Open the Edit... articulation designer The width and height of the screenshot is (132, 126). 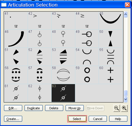13,108
